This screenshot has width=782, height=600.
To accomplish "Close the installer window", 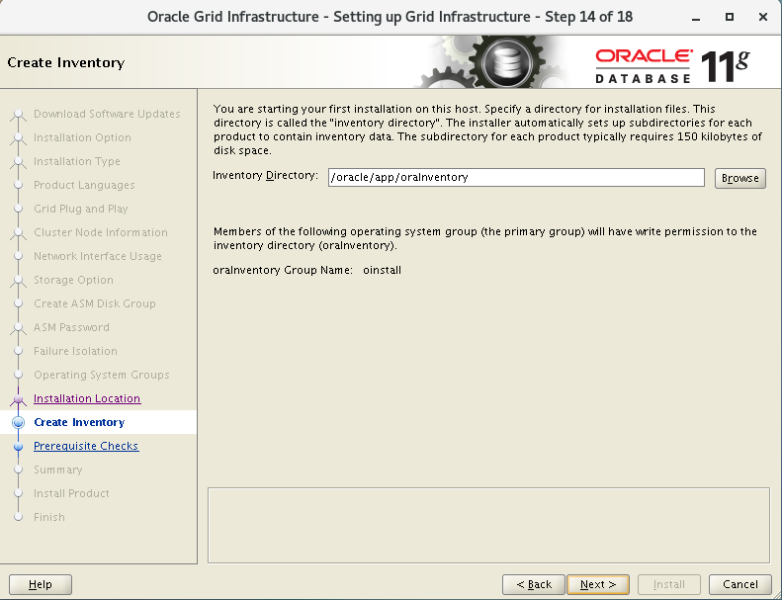I will 762,17.
